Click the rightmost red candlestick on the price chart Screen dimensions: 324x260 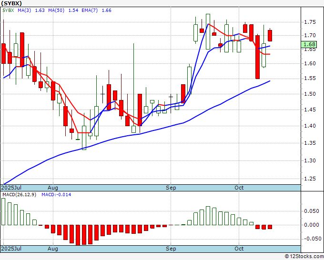(x=270, y=36)
